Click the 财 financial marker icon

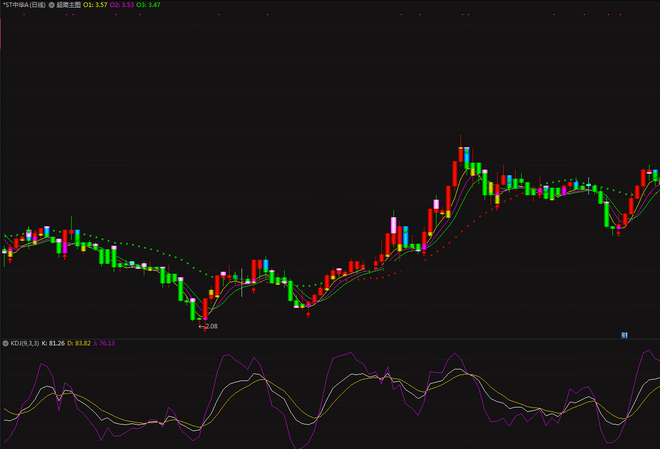[624, 335]
